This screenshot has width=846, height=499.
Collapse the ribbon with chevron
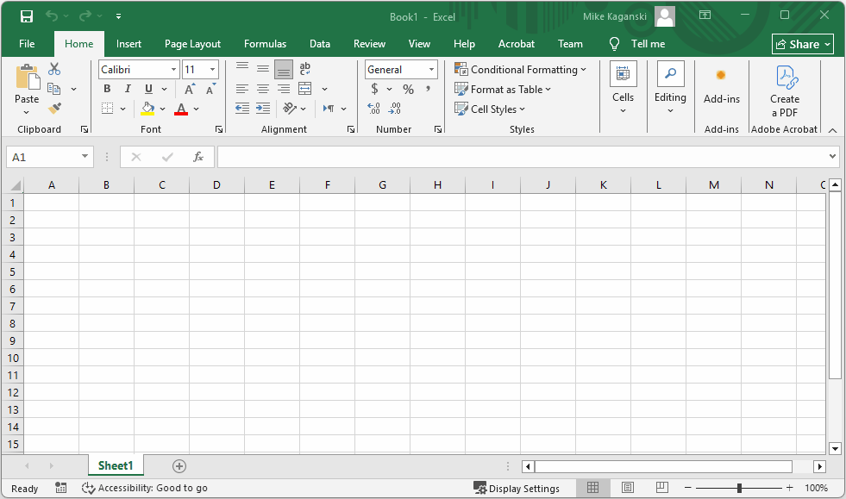(832, 130)
